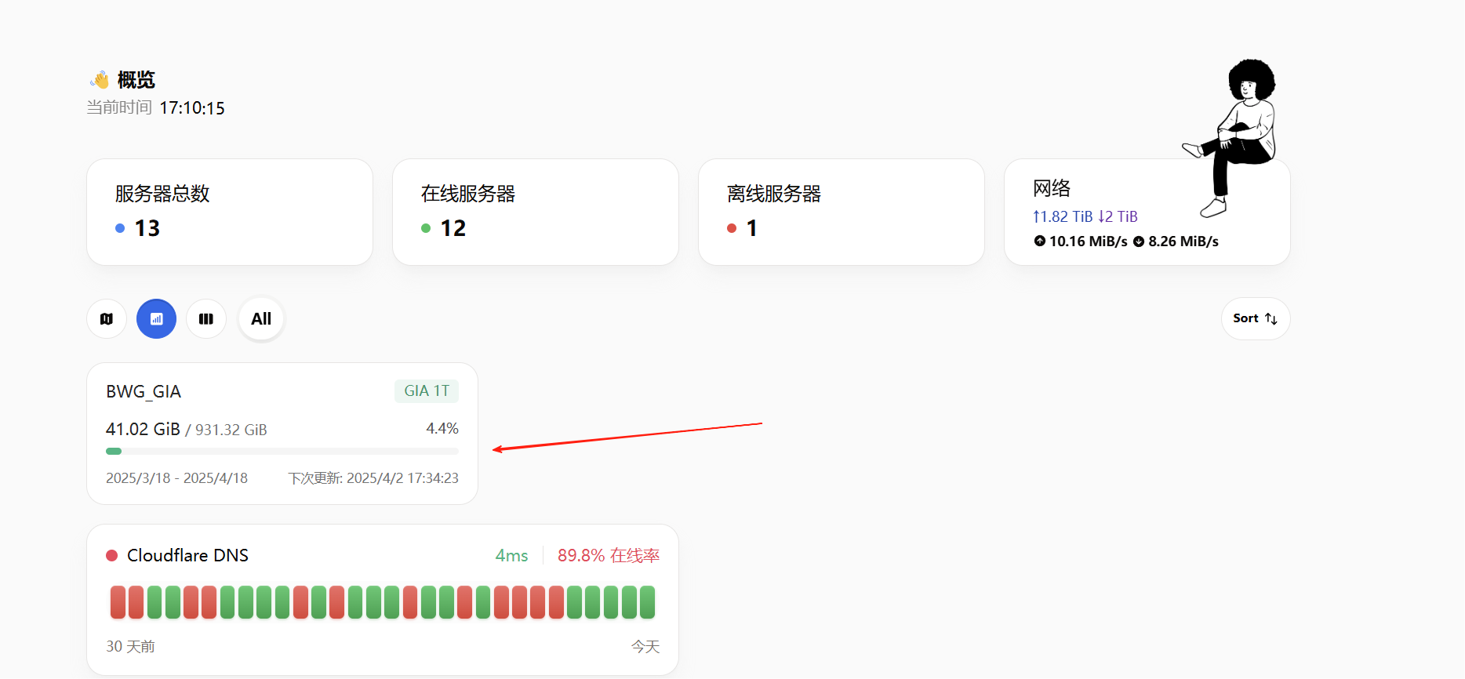The height and width of the screenshot is (679, 1465).
Task: Click the download speed arrow icon
Action: pyautogui.click(x=1139, y=241)
